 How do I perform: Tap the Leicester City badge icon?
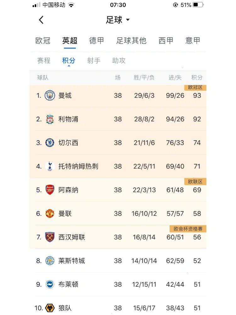[x=50, y=261]
